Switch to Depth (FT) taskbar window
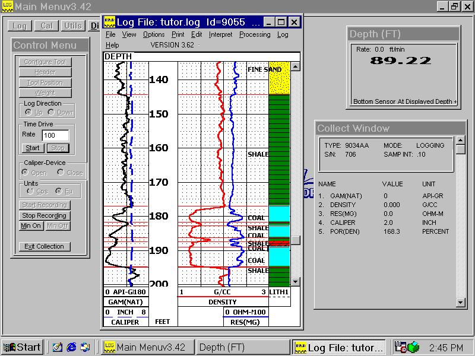Image resolution: width=475 pixels, height=356 pixels. click(241, 347)
